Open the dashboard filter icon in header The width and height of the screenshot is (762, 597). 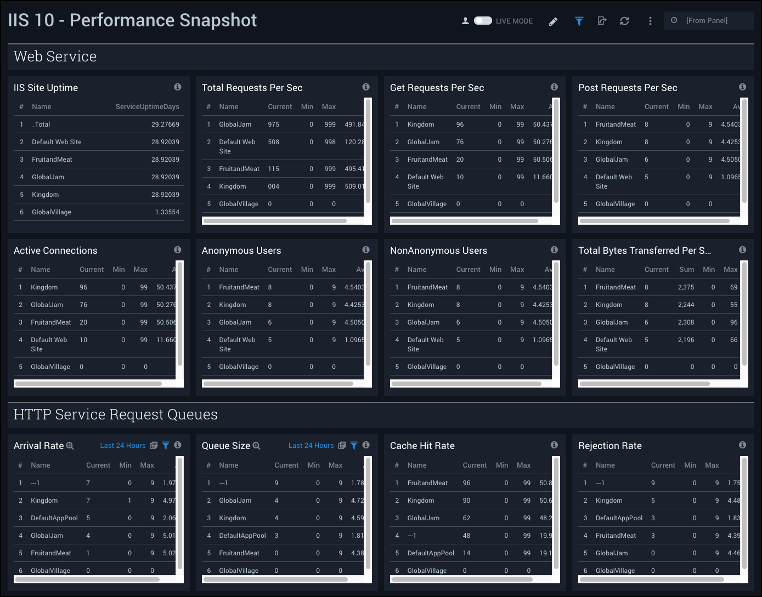click(579, 21)
